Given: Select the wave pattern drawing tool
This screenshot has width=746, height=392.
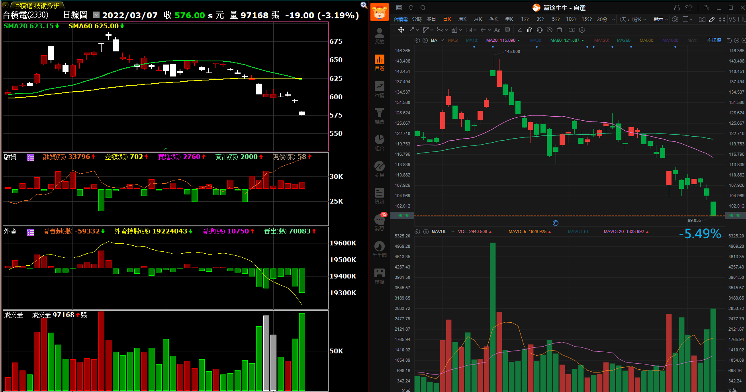Looking at the screenshot, I should pos(440,30).
